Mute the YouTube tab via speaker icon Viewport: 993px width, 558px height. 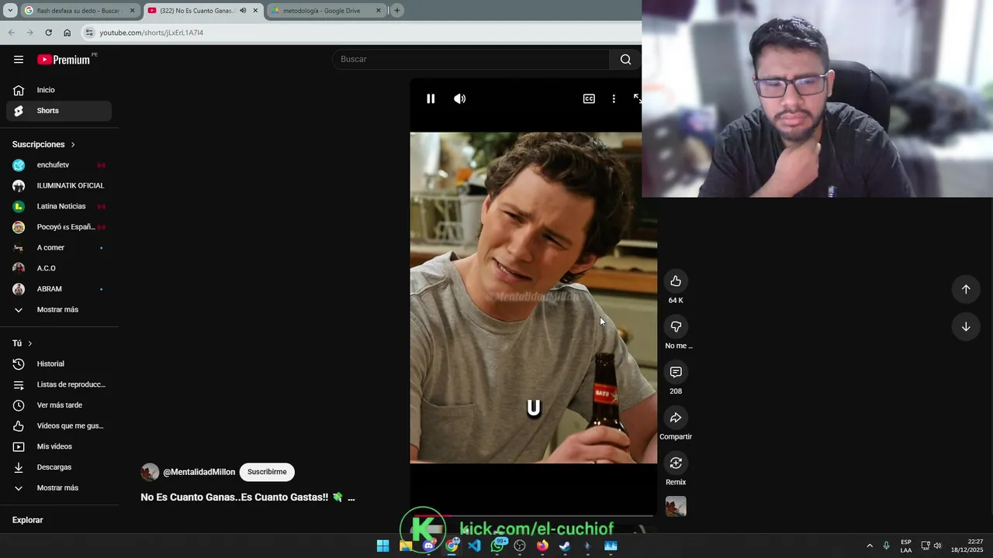click(243, 11)
